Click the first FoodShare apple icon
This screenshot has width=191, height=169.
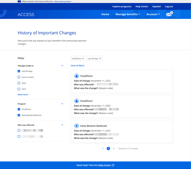(77, 76)
